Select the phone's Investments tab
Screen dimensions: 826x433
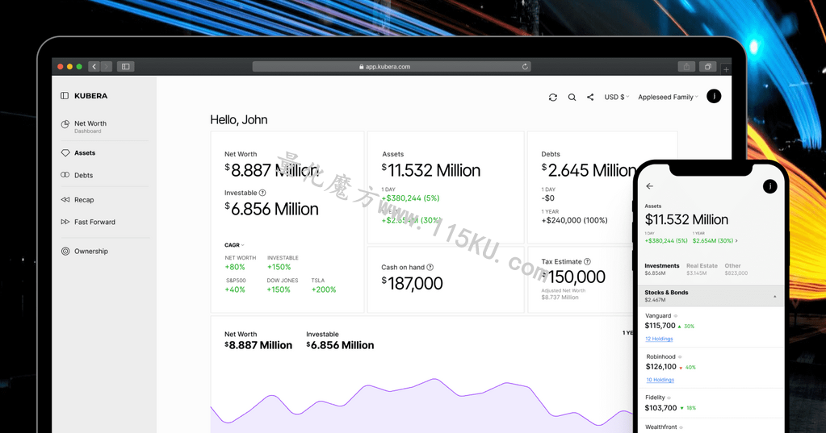[x=661, y=269]
